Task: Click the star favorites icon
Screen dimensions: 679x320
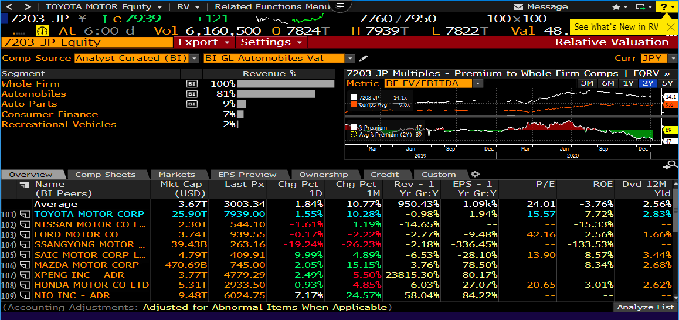Action: pyautogui.click(x=616, y=7)
